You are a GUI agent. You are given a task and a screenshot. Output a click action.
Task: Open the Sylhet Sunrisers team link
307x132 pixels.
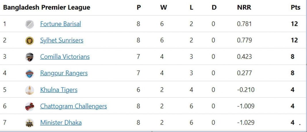tap(62, 40)
